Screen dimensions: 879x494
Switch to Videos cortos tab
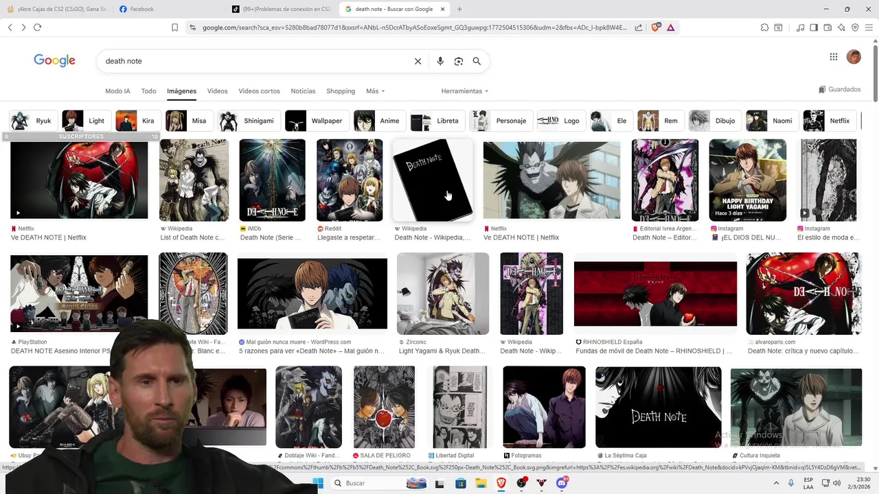[259, 91]
